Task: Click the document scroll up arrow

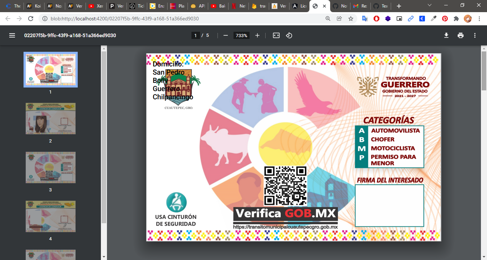Action: coord(484,48)
